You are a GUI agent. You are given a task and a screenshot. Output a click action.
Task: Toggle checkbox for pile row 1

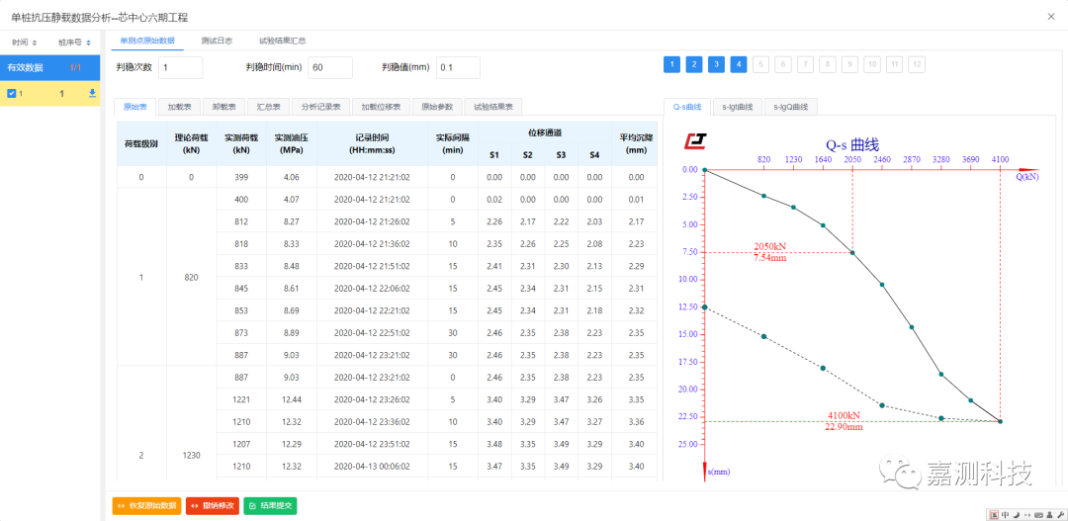pyautogui.click(x=11, y=93)
